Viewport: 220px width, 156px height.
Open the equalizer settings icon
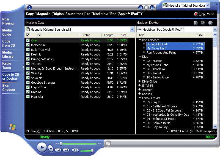tap(146, 7)
